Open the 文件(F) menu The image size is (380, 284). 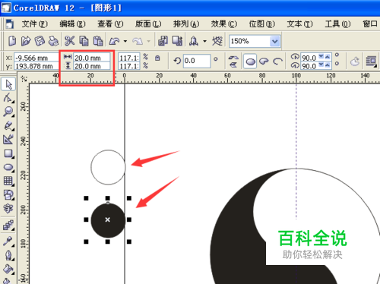(x=34, y=24)
